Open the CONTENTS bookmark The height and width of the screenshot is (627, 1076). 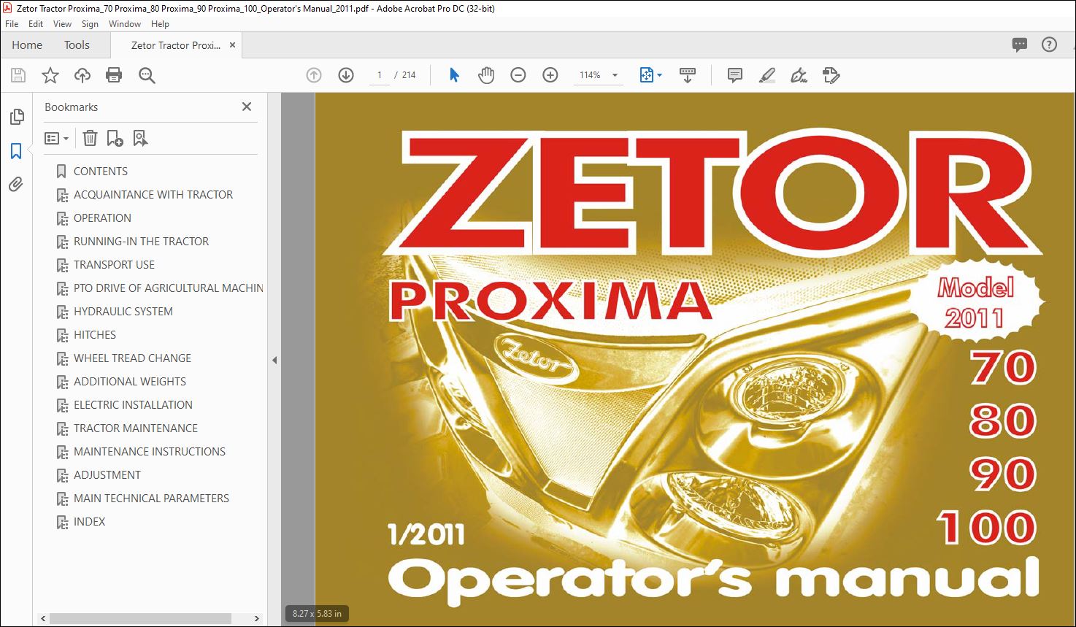[x=101, y=171]
